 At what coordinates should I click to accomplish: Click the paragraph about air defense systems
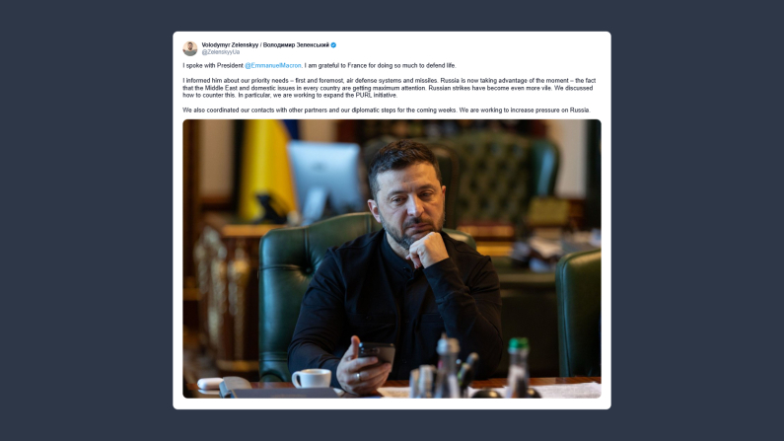[389, 88]
